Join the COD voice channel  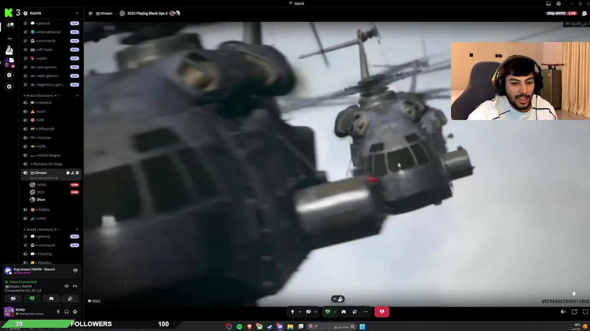point(51,120)
